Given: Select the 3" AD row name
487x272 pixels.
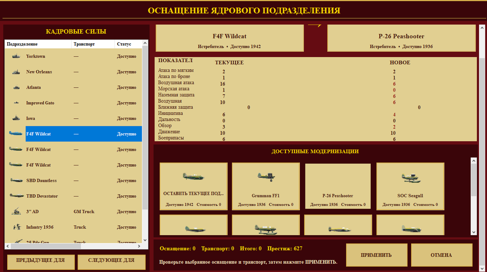Looking at the screenshot, I should pos(32,212).
